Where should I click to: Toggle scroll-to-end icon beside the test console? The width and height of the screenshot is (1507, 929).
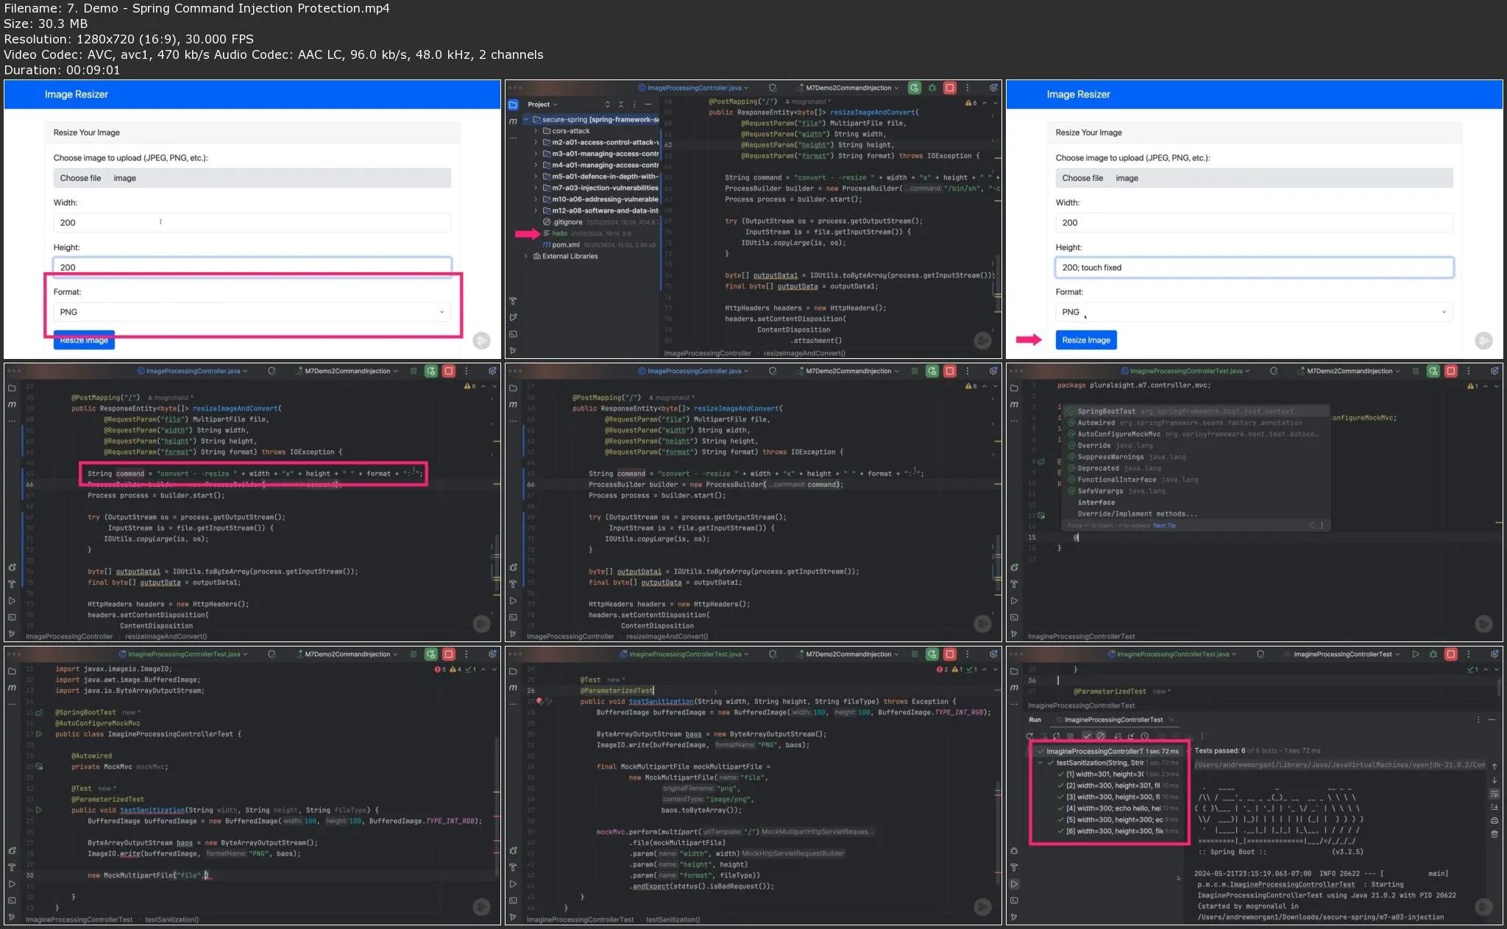(x=1494, y=807)
